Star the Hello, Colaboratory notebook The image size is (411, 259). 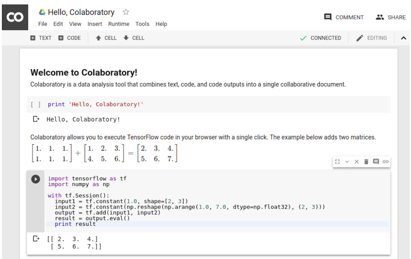click(126, 12)
